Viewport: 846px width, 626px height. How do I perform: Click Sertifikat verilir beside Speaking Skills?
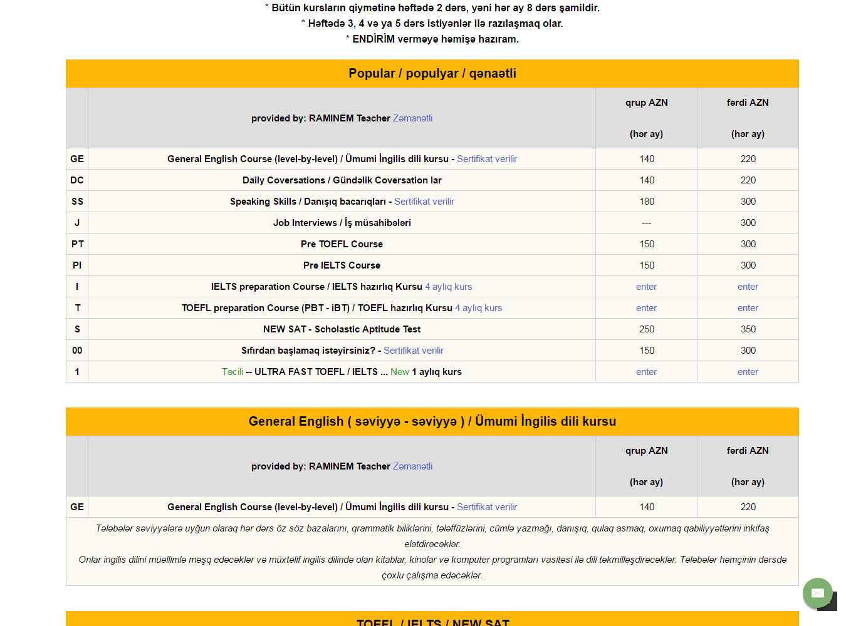(x=424, y=202)
